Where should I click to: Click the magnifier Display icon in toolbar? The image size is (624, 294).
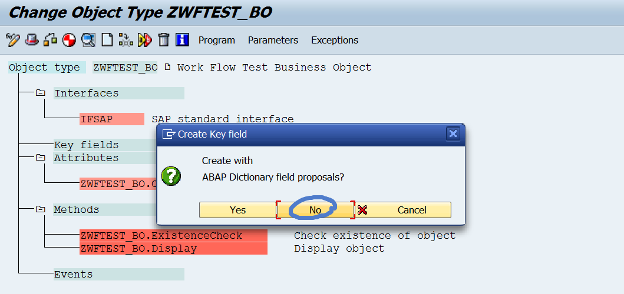tap(88, 40)
